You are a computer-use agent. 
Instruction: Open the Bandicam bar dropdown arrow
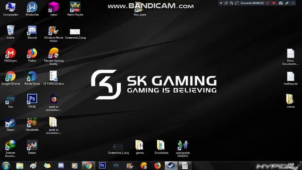coord(221,3)
